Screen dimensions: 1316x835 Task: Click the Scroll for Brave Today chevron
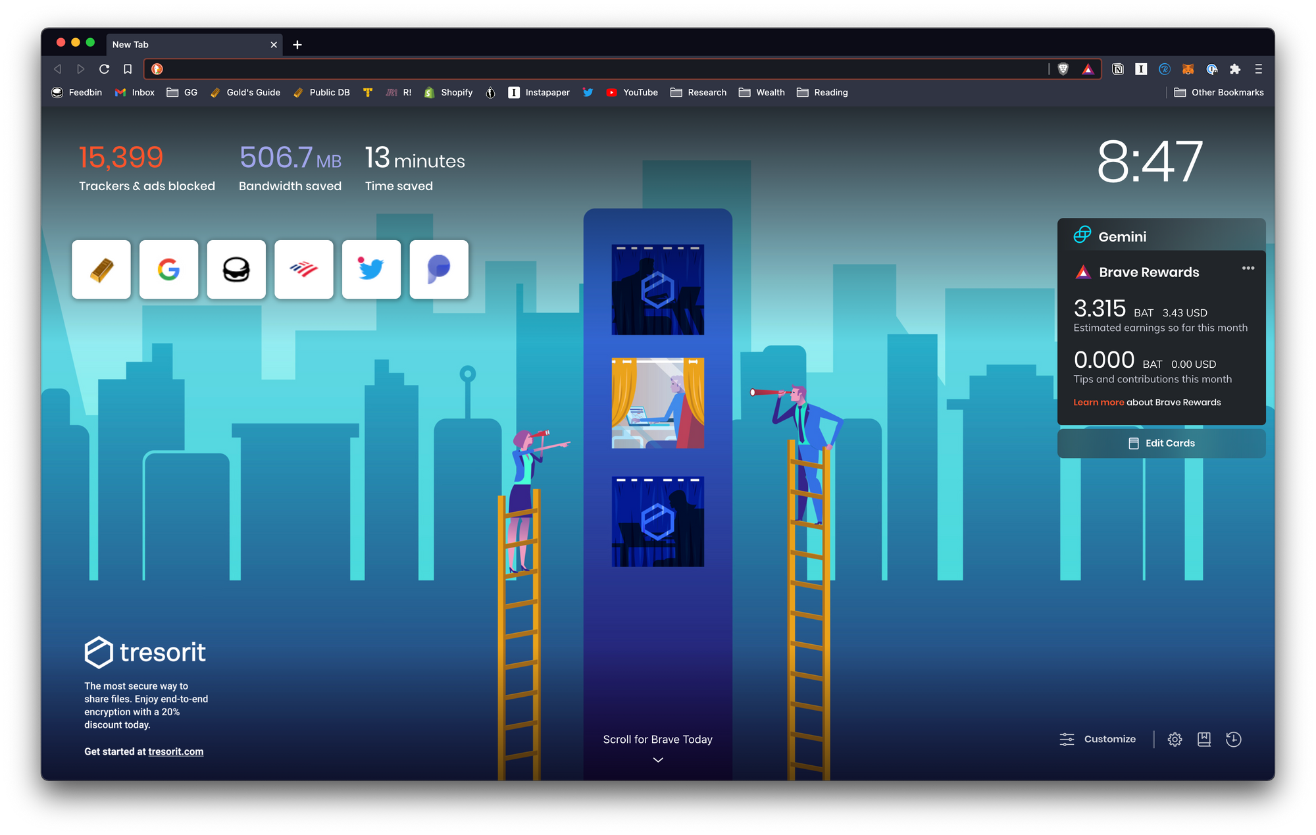657,760
